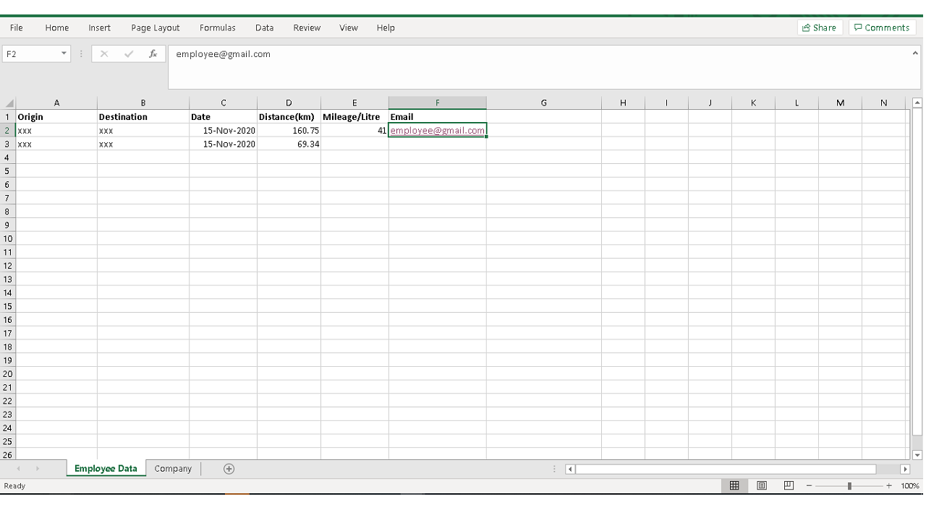
Task: Click the Mileage/Litre header cell
Action: [354, 116]
